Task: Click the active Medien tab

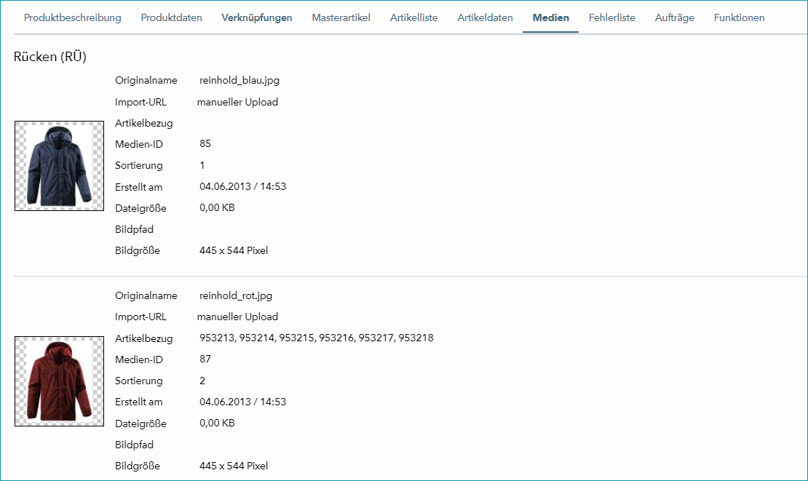Action: pyautogui.click(x=551, y=17)
